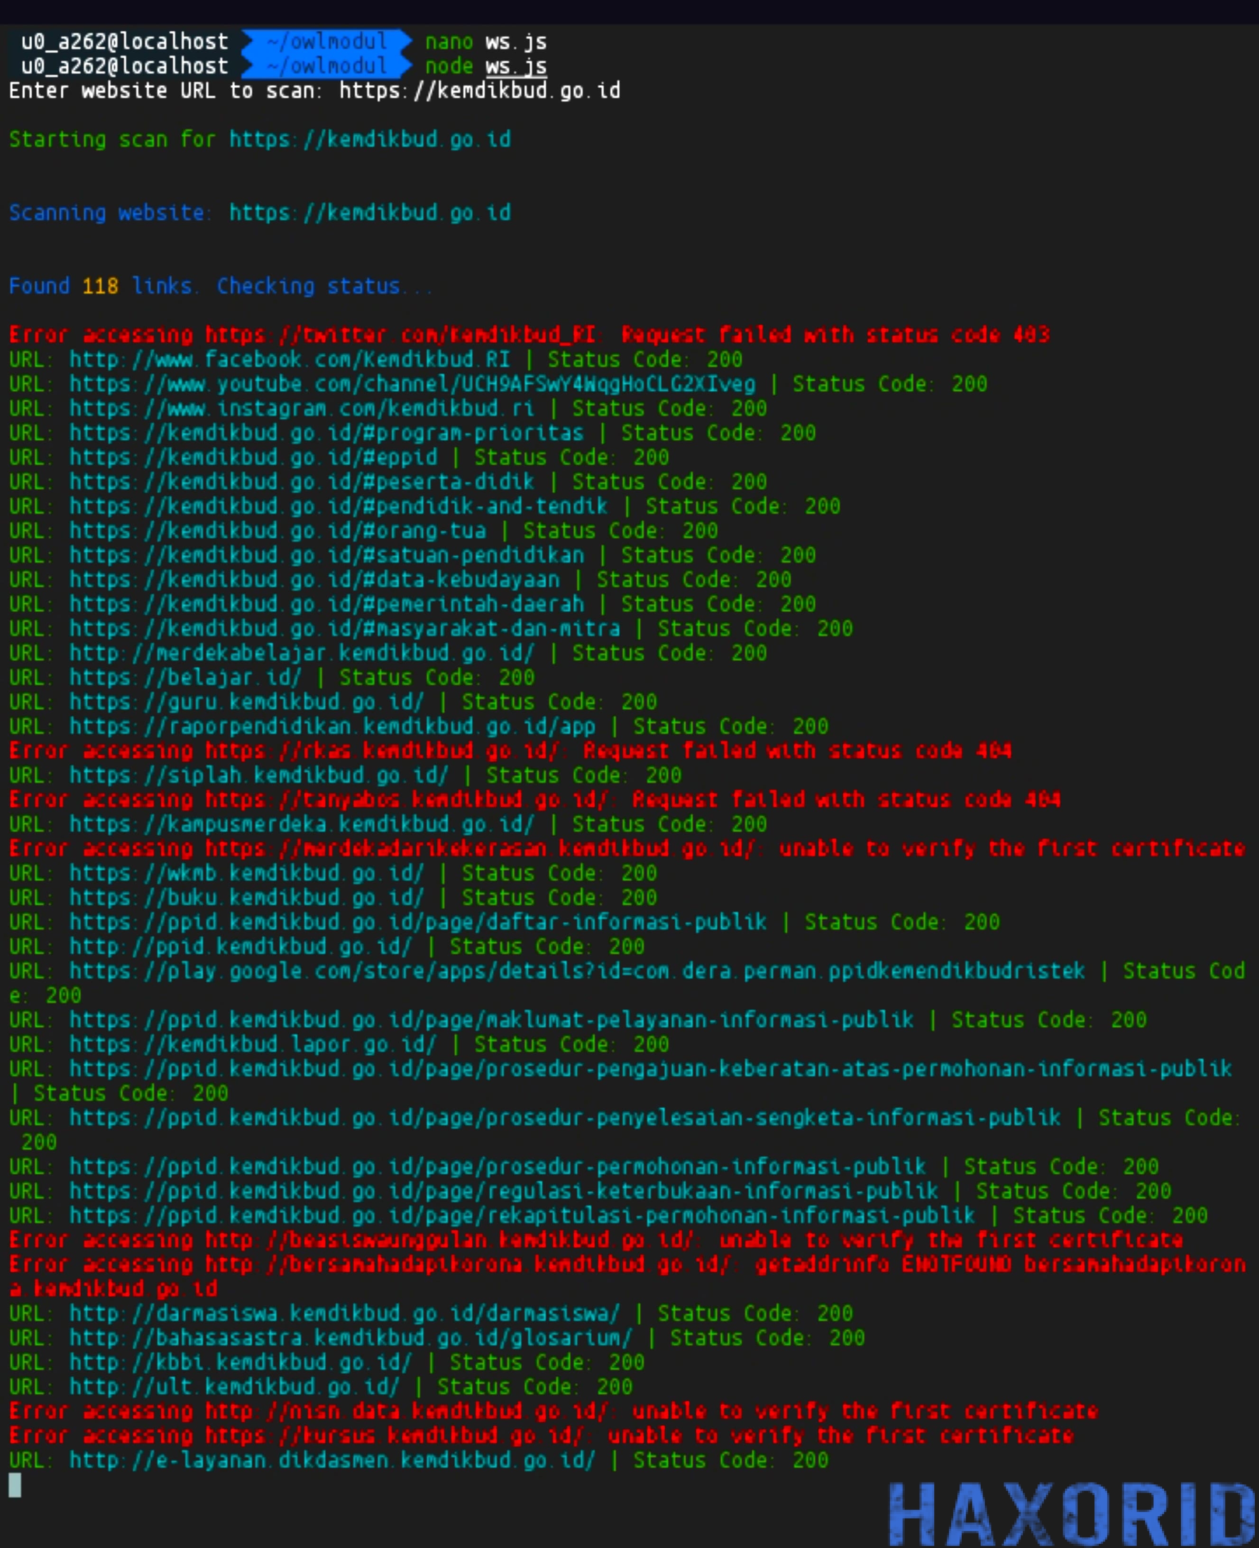The height and width of the screenshot is (1548, 1259).
Task: Click the terminal cursor block at bottom
Action: click(x=15, y=1485)
